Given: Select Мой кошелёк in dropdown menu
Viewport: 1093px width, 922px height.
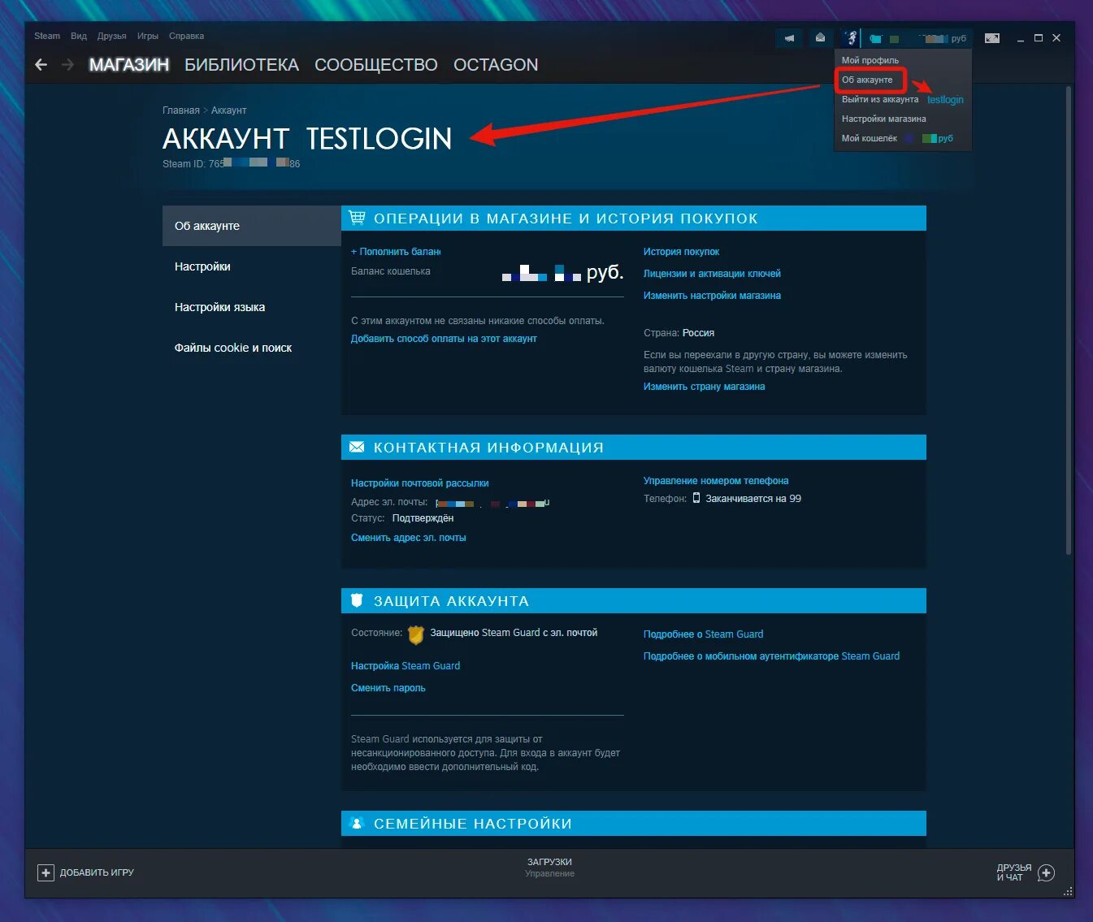Looking at the screenshot, I should point(870,138).
